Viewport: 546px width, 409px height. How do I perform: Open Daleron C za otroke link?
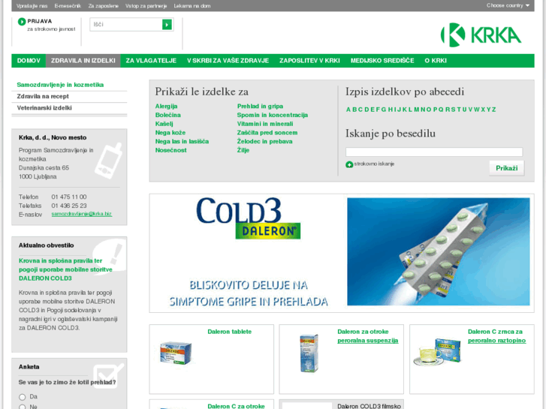point(236,406)
